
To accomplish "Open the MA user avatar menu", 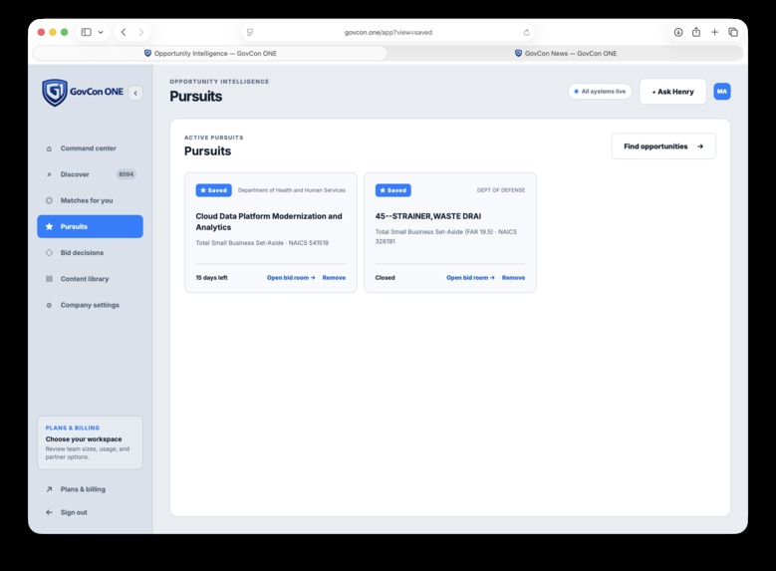I will pyautogui.click(x=722, y=92).
